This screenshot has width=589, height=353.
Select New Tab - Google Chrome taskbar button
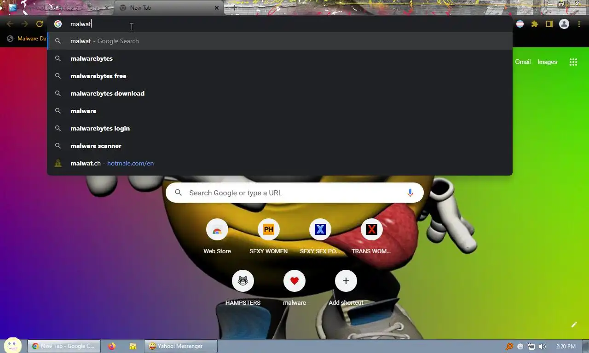64,346
